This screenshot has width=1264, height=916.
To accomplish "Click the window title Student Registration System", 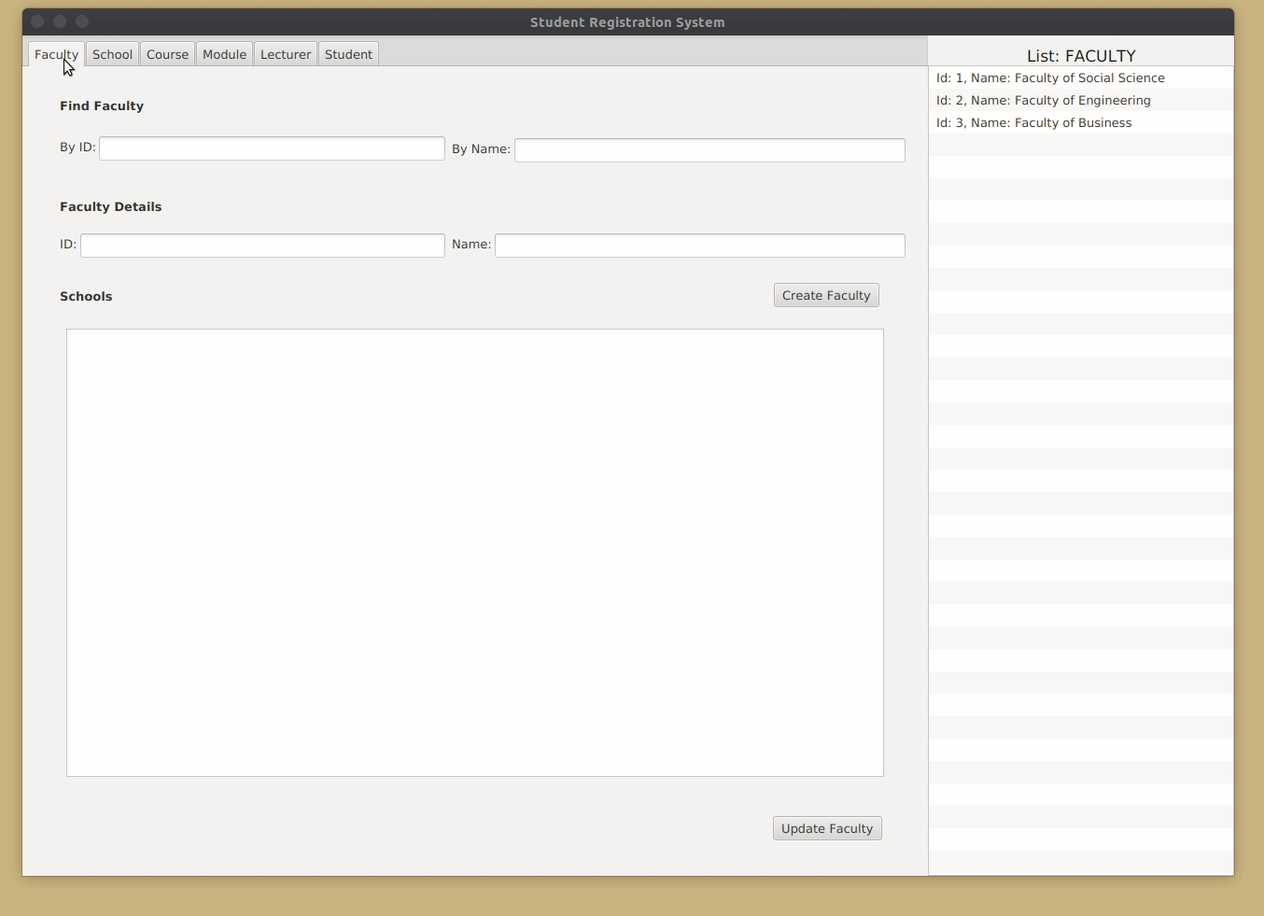I will coord(627,22).
